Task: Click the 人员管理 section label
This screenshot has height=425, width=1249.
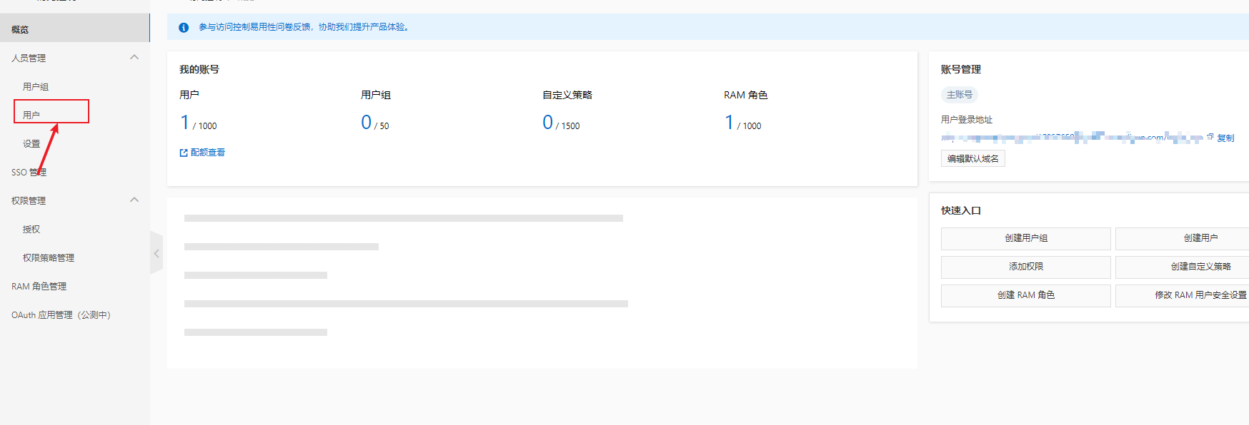Action: click(29, 58)
